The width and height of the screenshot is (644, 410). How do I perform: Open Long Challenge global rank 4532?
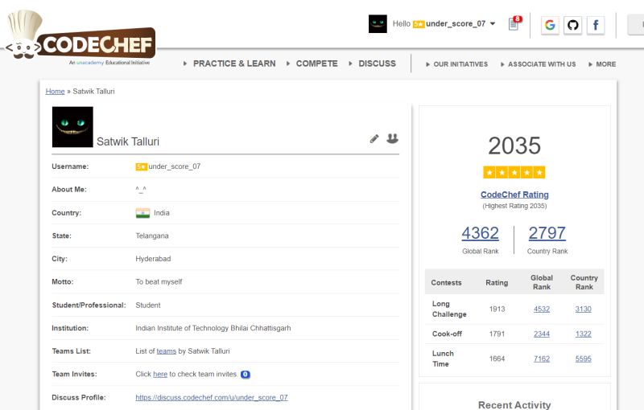542,310
